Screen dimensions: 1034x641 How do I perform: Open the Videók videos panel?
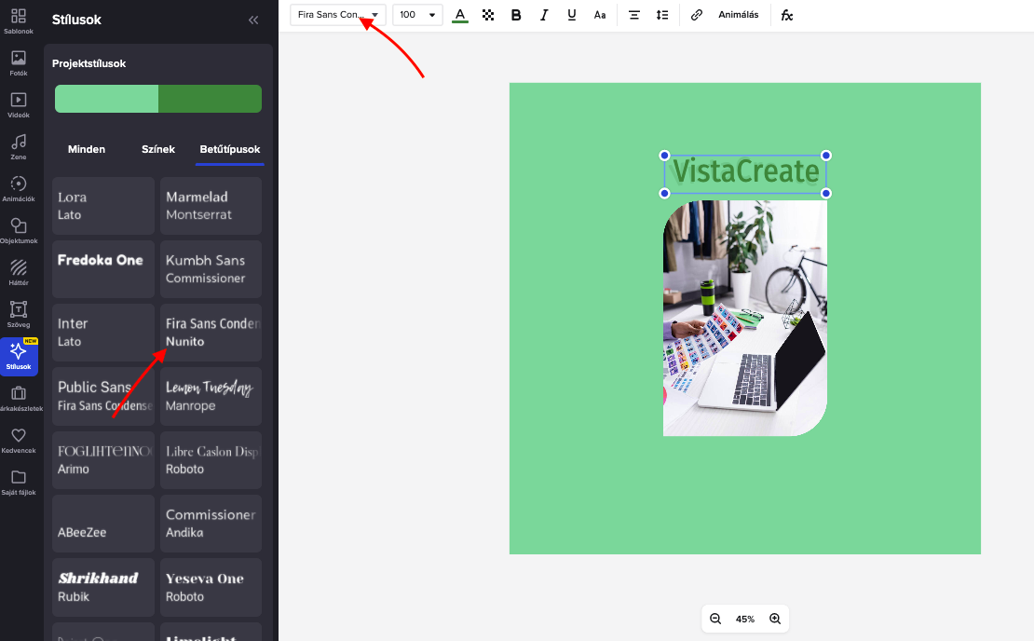click(19, 105)
